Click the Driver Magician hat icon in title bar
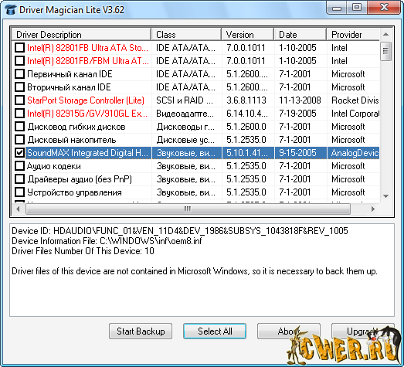This screenshot has height=367, width=404. click(x=10, y=10)
